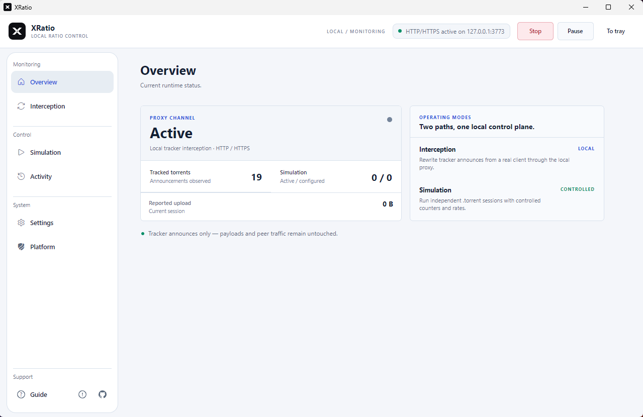This screenshot has width=643, height=417.
Task: Send the app To tray
Action: 616,31
